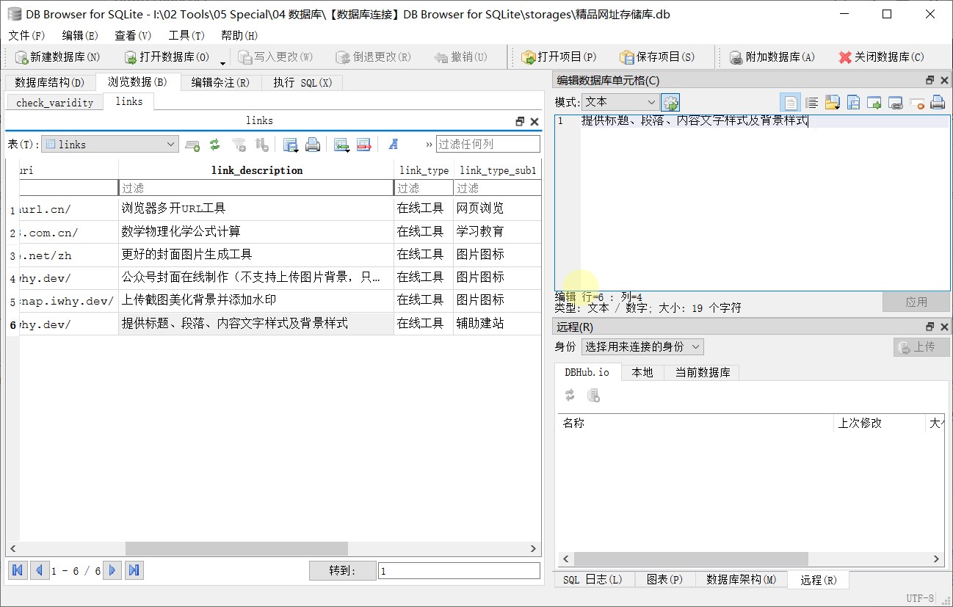Open the conditional format settings gear

(670, 102)
